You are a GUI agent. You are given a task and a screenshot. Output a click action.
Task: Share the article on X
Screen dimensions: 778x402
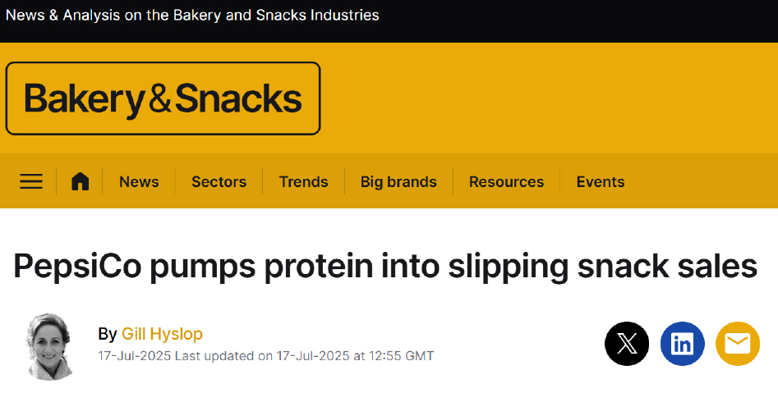pos(627,344)
